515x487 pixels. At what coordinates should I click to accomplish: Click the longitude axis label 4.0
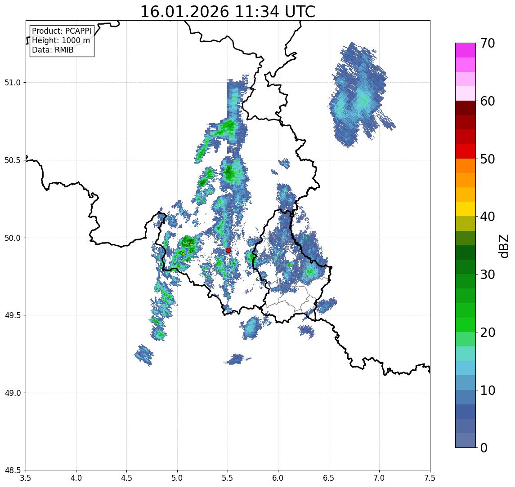click(76, 478)
